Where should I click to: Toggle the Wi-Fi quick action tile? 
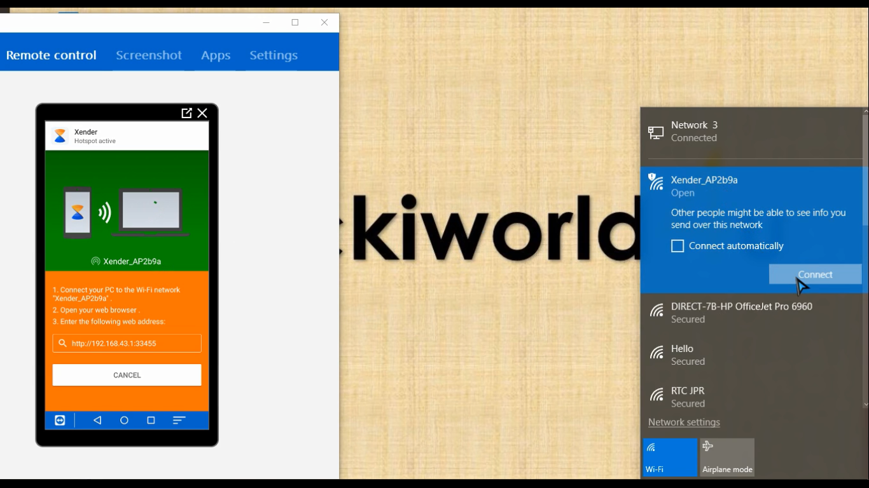click(670, 457)
